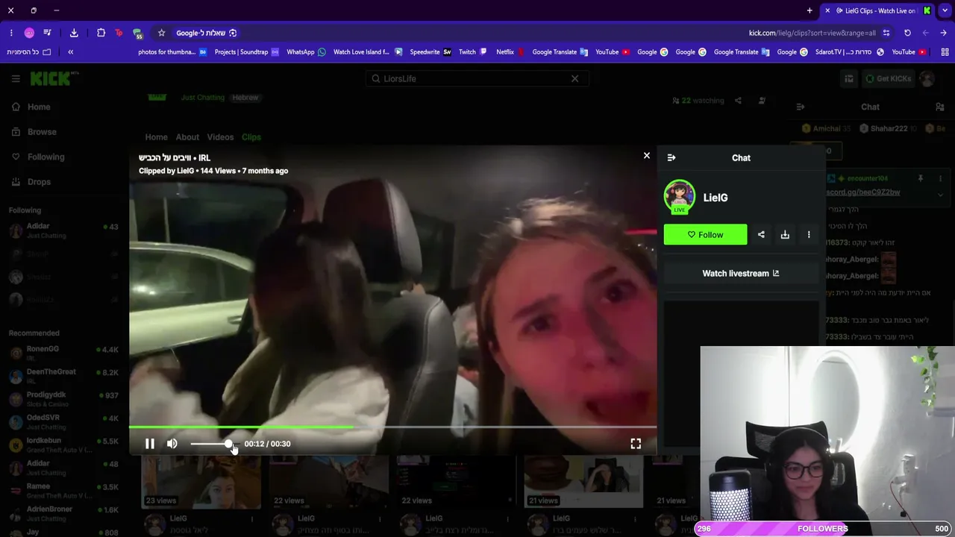Open OdedSVR recommended channel

(63, 422)
